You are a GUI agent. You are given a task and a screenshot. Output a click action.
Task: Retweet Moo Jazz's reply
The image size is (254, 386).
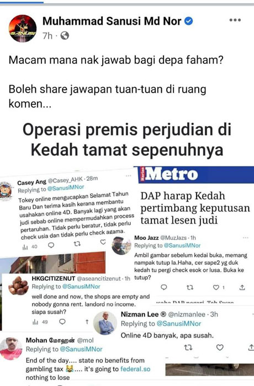click(189, 287)
